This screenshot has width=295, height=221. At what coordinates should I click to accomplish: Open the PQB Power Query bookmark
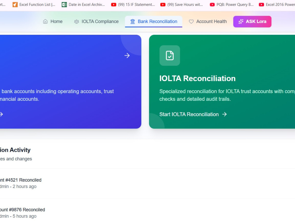tap(232, 4)
